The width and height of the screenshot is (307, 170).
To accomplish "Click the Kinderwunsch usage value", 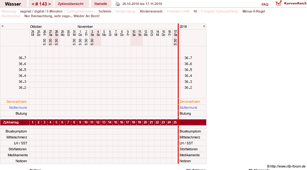I will click(151, 11).
